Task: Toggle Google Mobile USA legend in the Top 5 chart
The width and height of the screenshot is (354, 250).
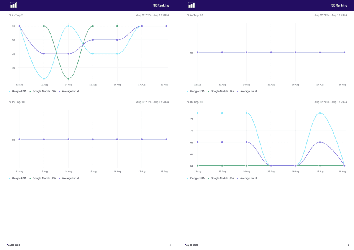Action: pos(43,92)
